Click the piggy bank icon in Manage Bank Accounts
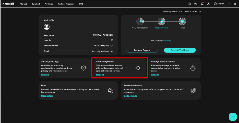This screenshot has height=123, width=239. 193,68
